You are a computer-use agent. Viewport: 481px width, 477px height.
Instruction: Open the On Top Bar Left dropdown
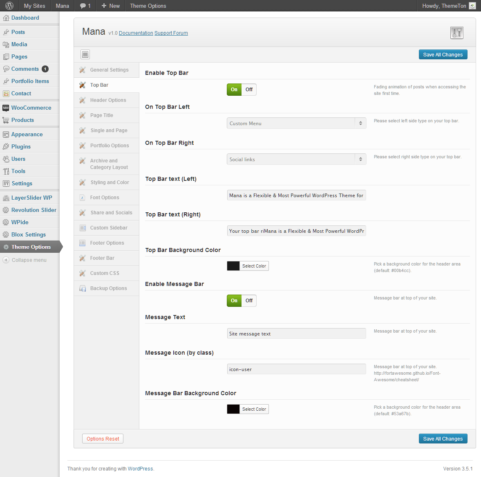[x=296, y=124]
